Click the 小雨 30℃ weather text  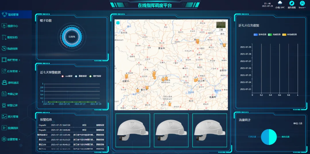coord(280,7)
